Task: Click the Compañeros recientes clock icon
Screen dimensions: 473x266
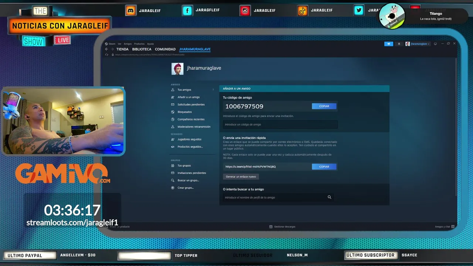Action: pos(173,119)
